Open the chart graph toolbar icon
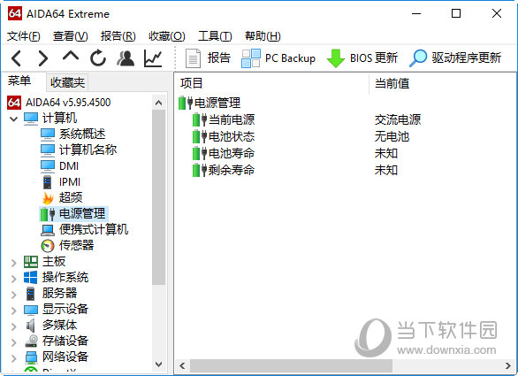The width and height of the screenshot is (518, 376). coord(153,58)
